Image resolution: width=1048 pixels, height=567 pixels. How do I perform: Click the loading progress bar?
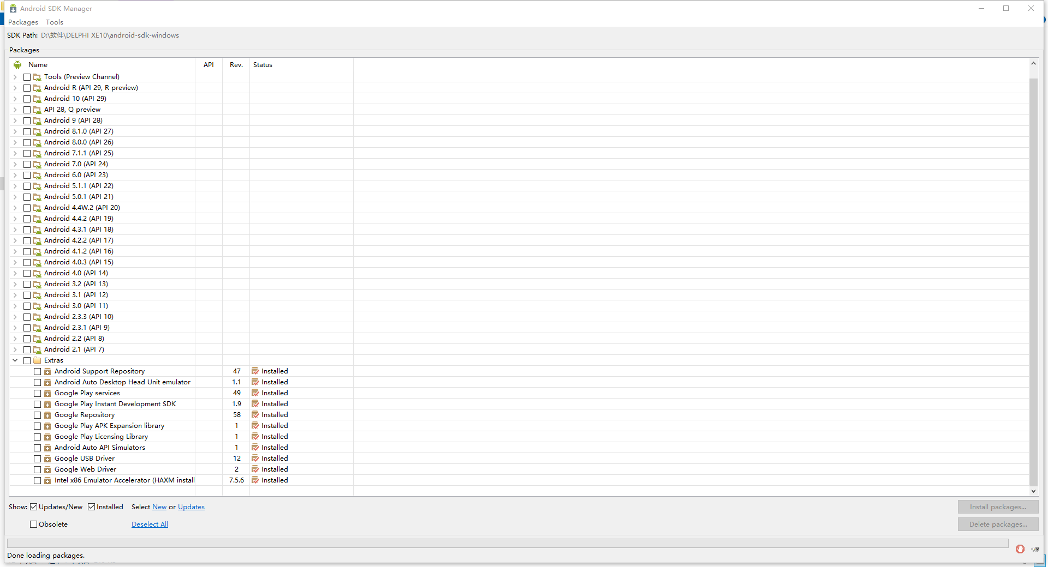pos(508,544)
